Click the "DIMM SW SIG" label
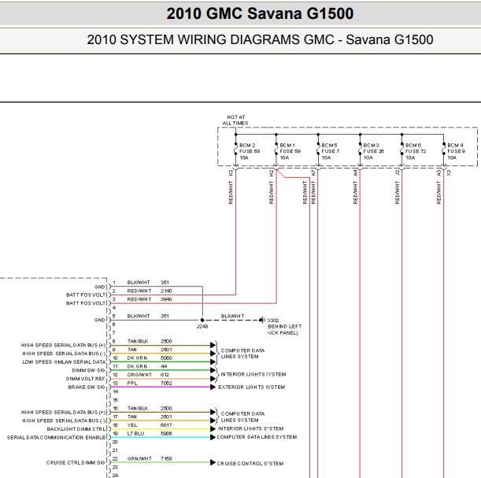481x478 pixels. pyautogui.click(x=88, y=371)
